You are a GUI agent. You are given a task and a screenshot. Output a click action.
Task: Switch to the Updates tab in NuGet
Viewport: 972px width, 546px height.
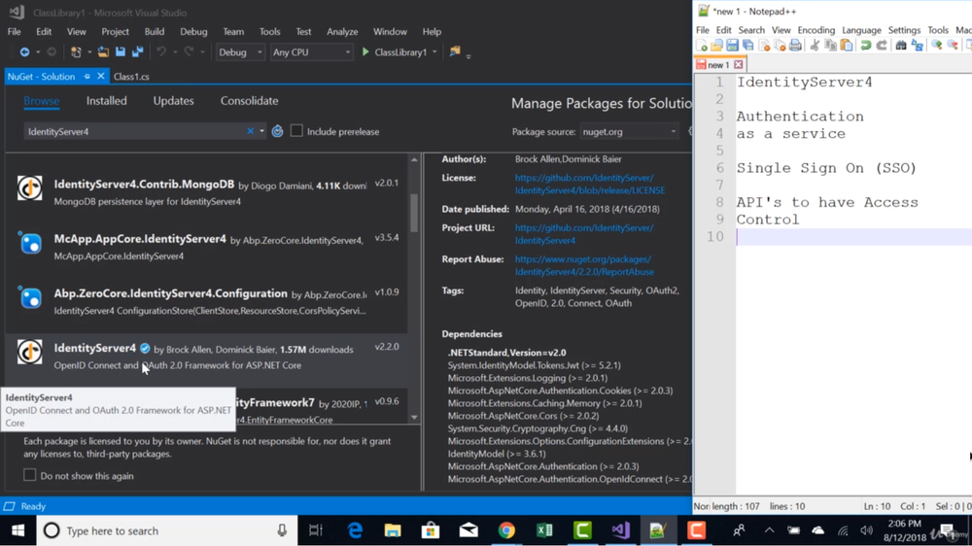coord(174,100)
